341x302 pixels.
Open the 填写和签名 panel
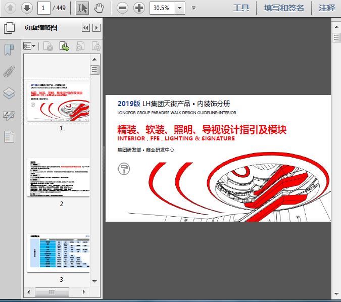[x=284, y=8]
